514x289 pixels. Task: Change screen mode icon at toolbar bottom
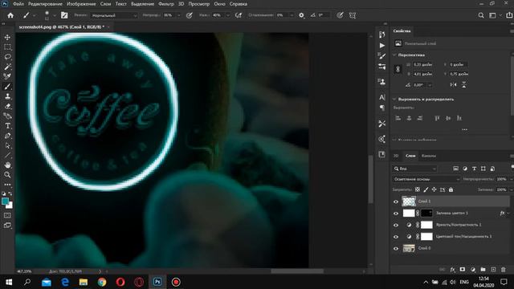7,226
